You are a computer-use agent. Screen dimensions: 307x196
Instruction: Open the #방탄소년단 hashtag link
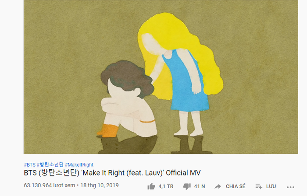(50, 164)
